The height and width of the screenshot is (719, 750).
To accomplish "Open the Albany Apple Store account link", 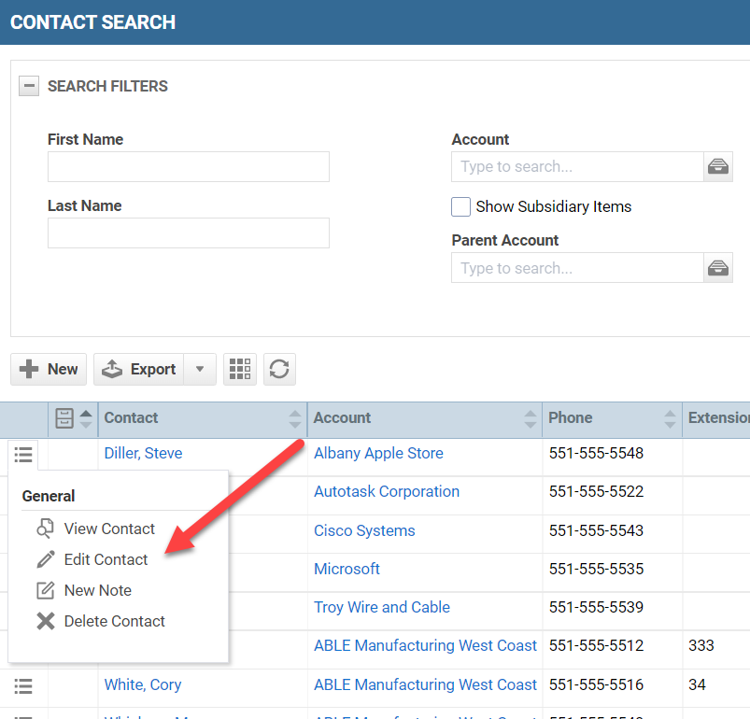I will [x=378, y=453].
